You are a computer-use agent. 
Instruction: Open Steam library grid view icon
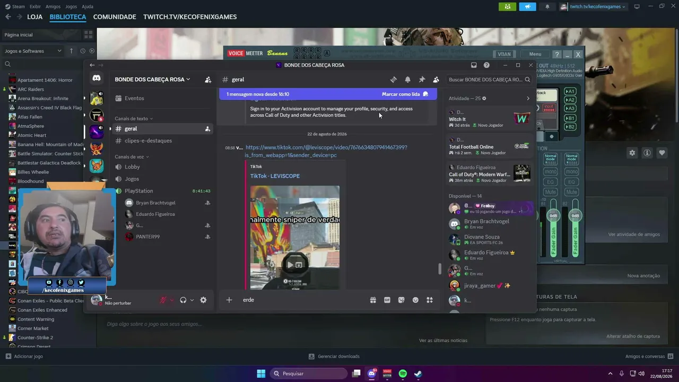88,34
